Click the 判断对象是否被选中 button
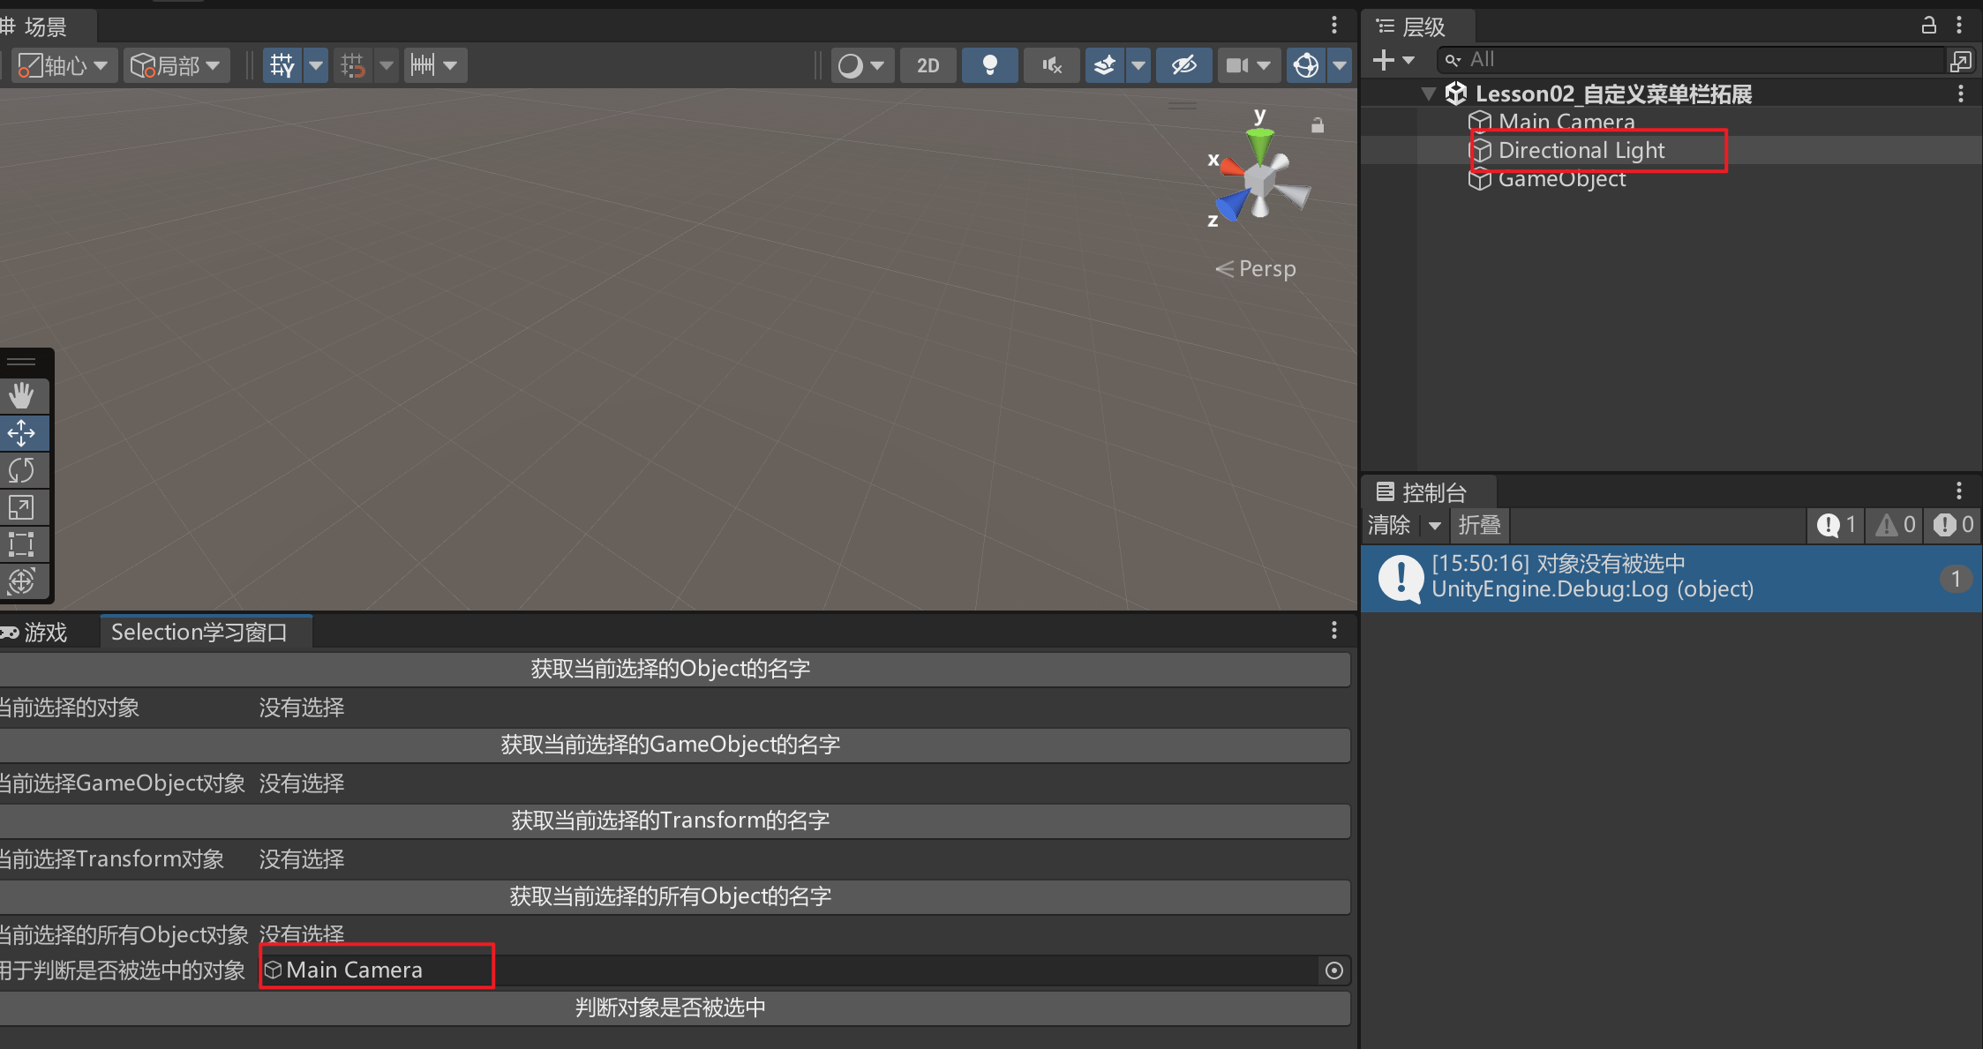Viewport: 1983px width, 1049px height. [671, 1008]
